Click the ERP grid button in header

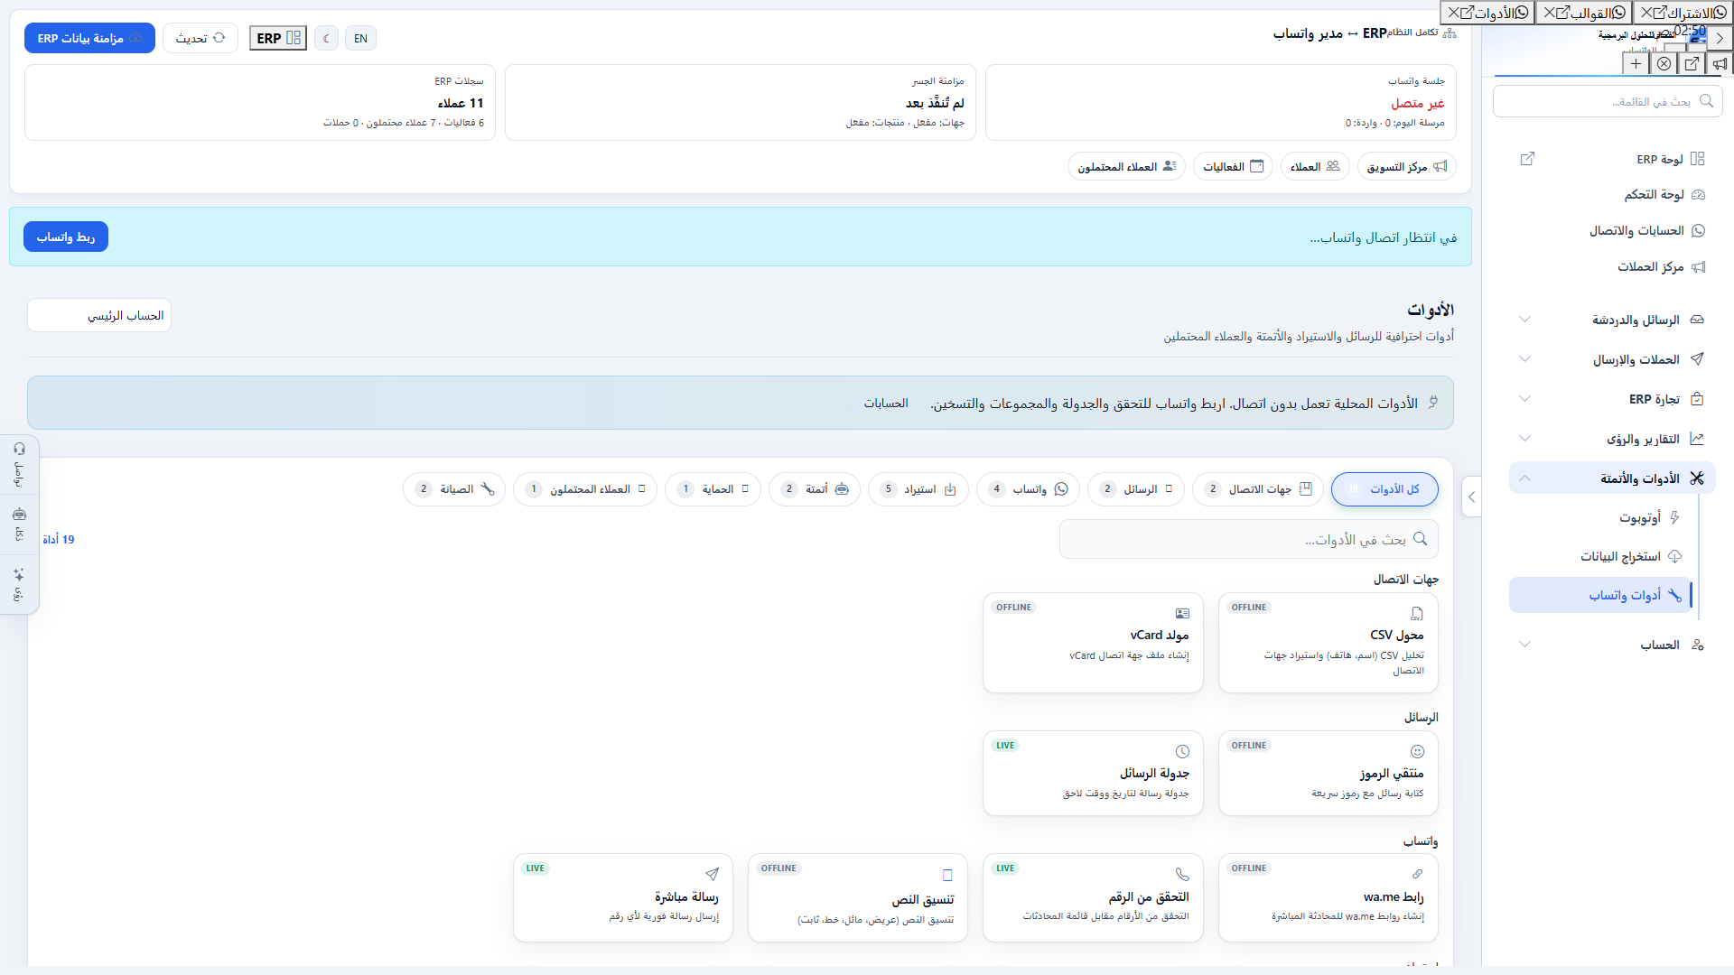(x=278, y=38)
